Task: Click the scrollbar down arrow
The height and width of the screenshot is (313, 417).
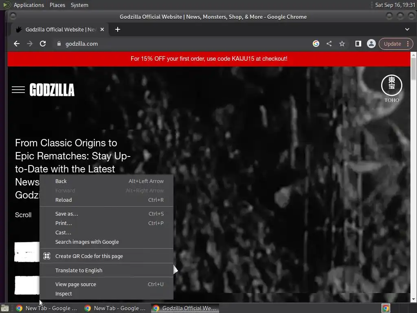Action: click(413, 299)
